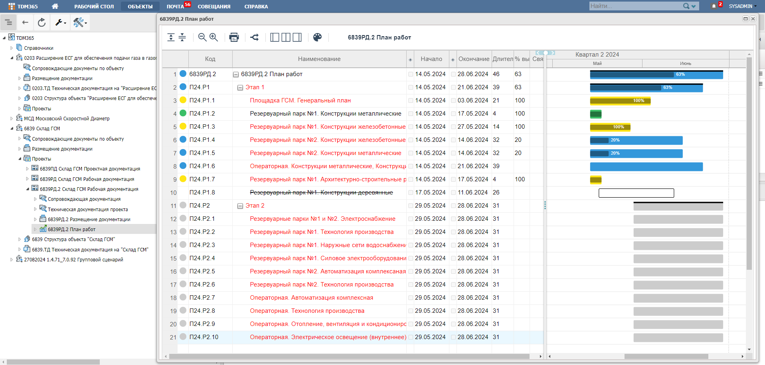This screenshot has width=765, height=365.
Task: Select 6839РД.2 План работ in tree
Action: 71,230
